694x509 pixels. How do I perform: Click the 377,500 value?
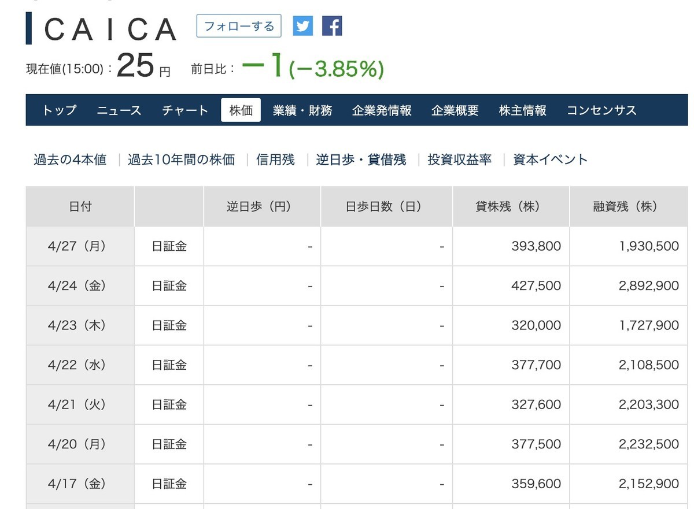coord(536,444)
